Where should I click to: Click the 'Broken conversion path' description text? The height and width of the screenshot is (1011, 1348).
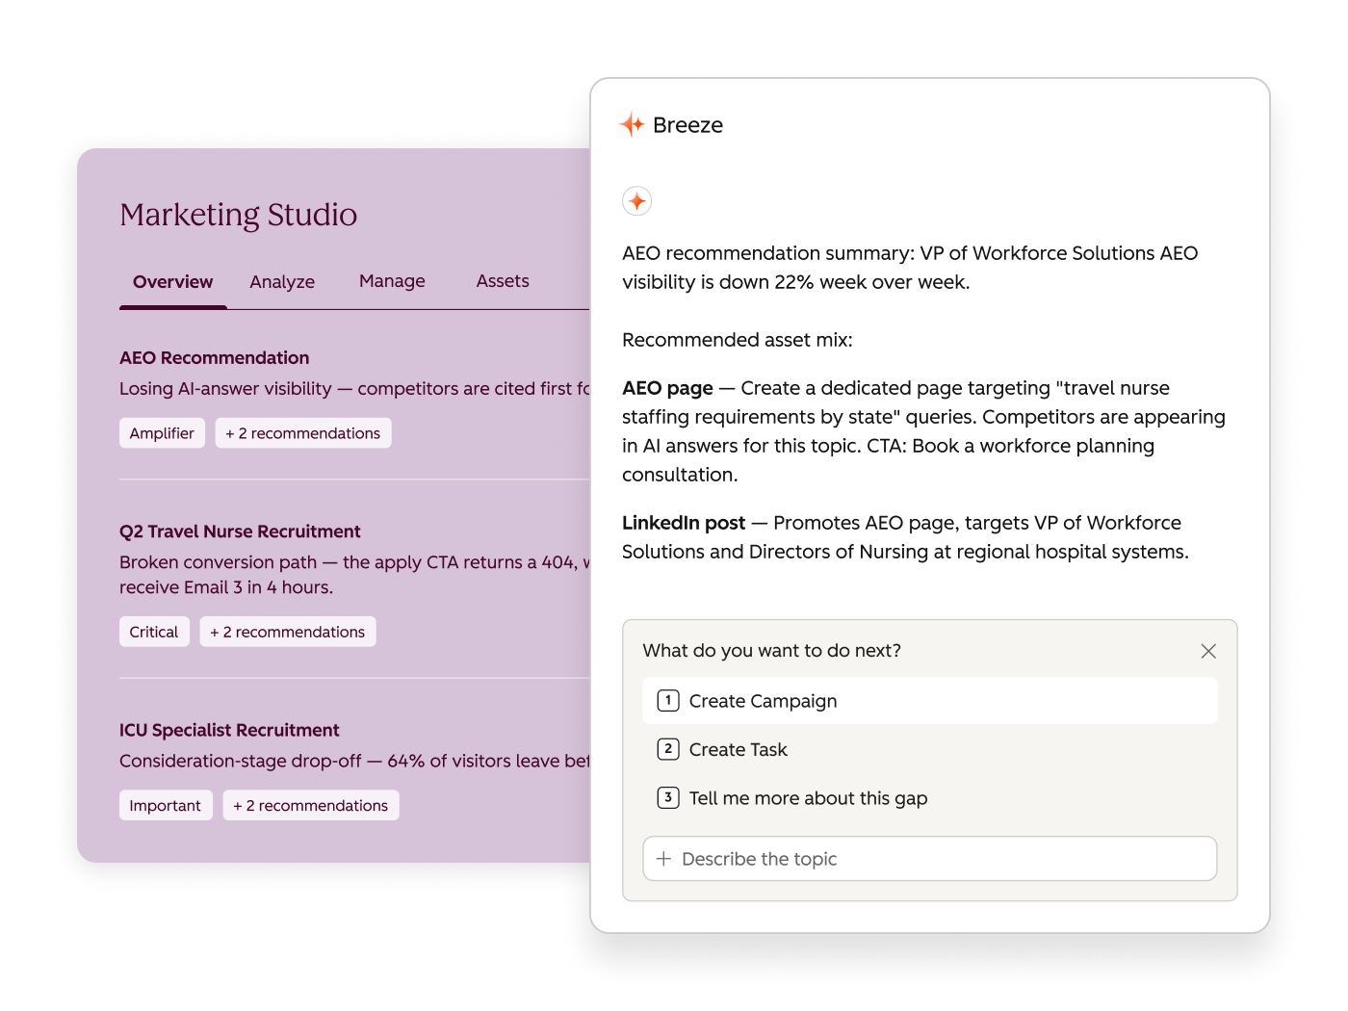click(x=354, y=575)
